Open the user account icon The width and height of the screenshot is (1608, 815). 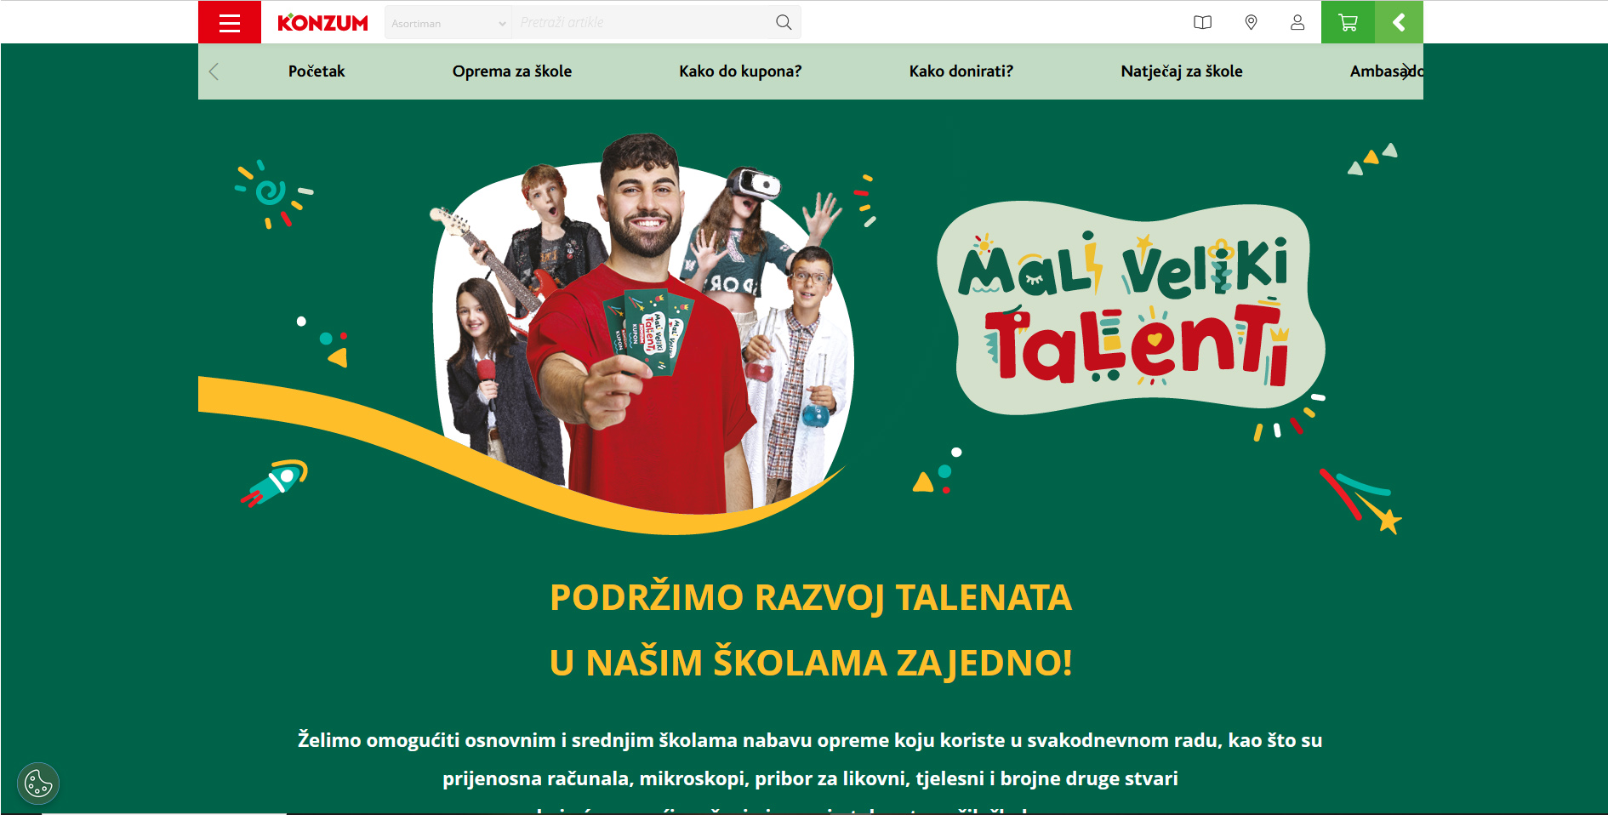tap(1297, 23)
